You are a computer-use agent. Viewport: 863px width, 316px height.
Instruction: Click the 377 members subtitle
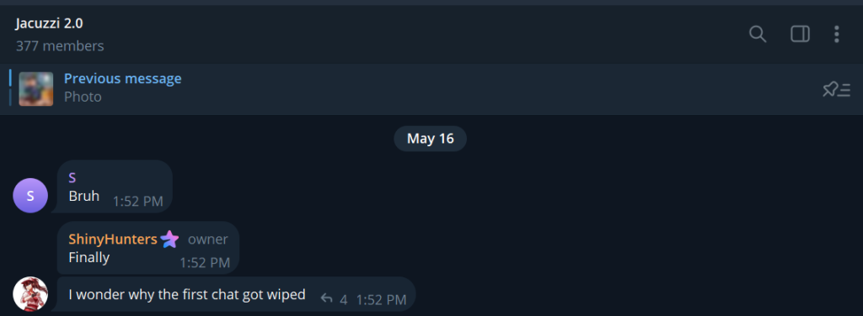60,46
